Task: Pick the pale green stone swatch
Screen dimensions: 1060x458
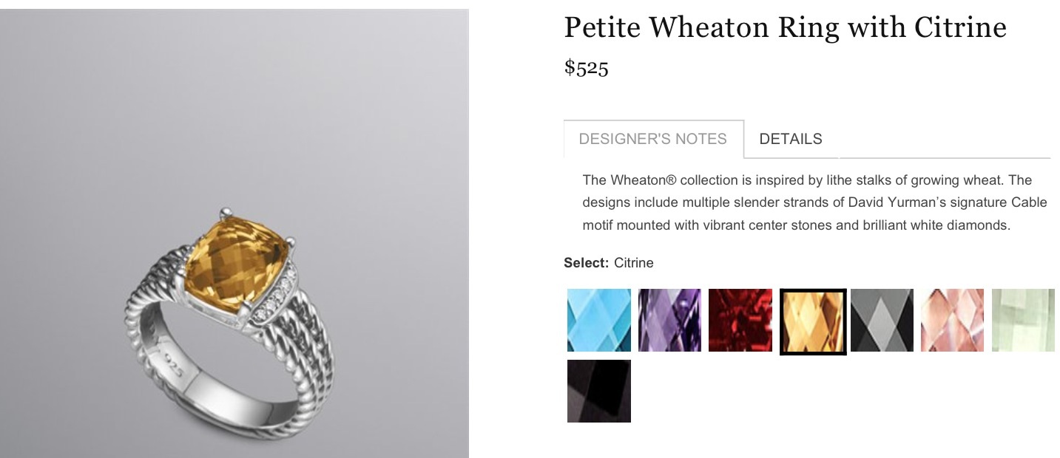Action: 1023,320
